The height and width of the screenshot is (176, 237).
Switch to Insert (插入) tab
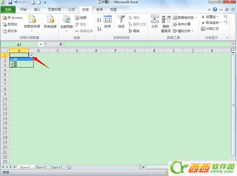click(37, 9)
